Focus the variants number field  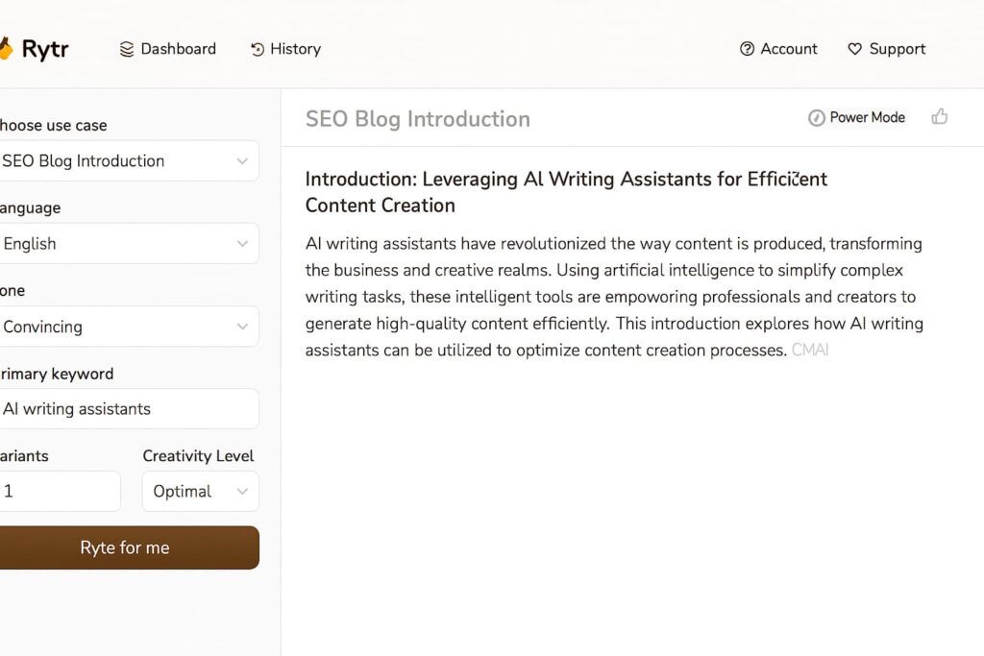pyautogui.click(x=60, y=491)
